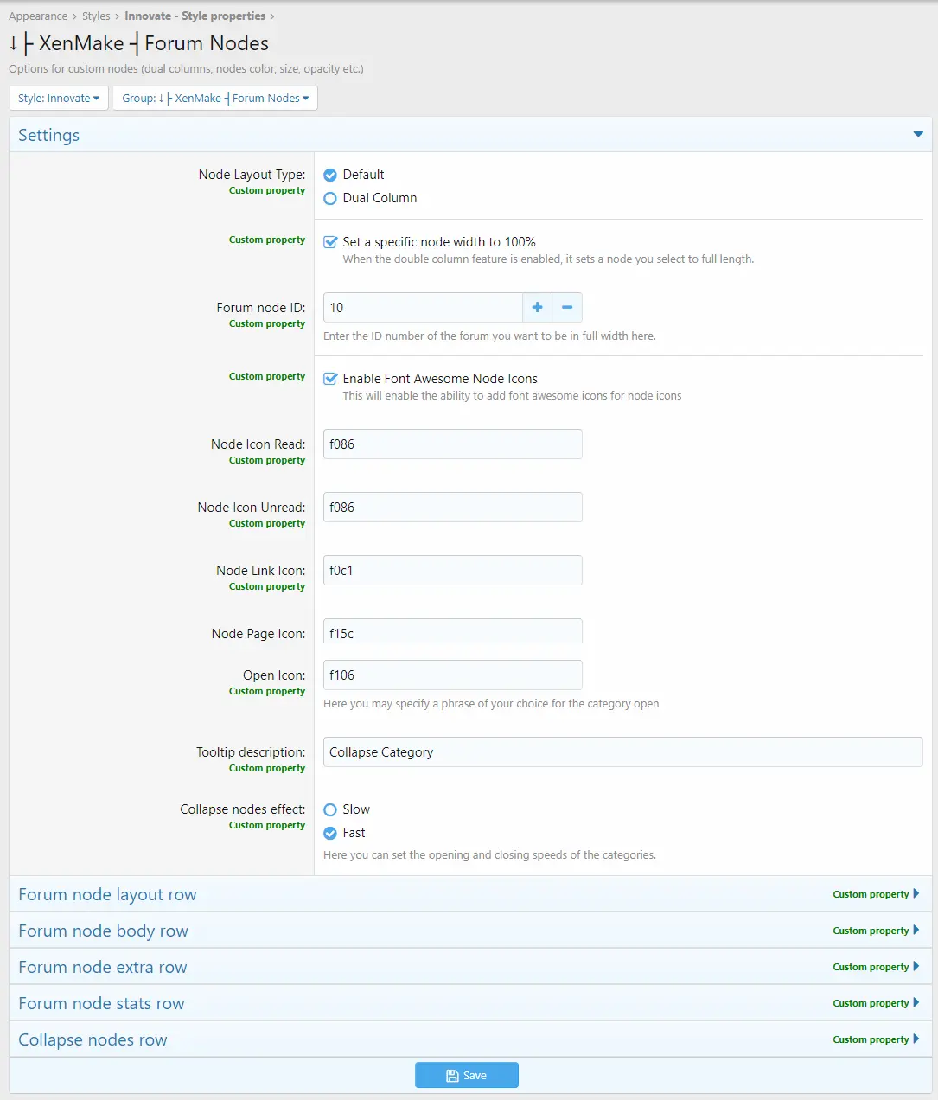Click Custom property on Collapse nodes row
Image resolution: width=938 pixels, height=1100 pixels.
(x=871, y=1039)
